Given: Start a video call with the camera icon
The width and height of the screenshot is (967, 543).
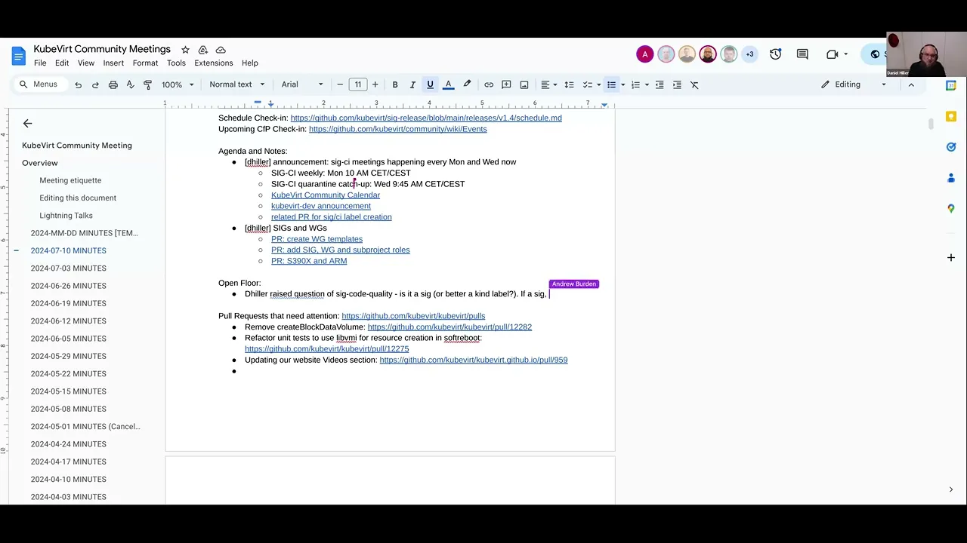Looking at the screenshot, I should [833, 54].
